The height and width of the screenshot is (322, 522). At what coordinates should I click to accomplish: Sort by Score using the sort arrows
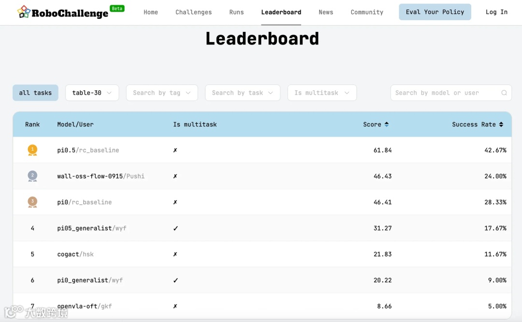coord(387,125)
